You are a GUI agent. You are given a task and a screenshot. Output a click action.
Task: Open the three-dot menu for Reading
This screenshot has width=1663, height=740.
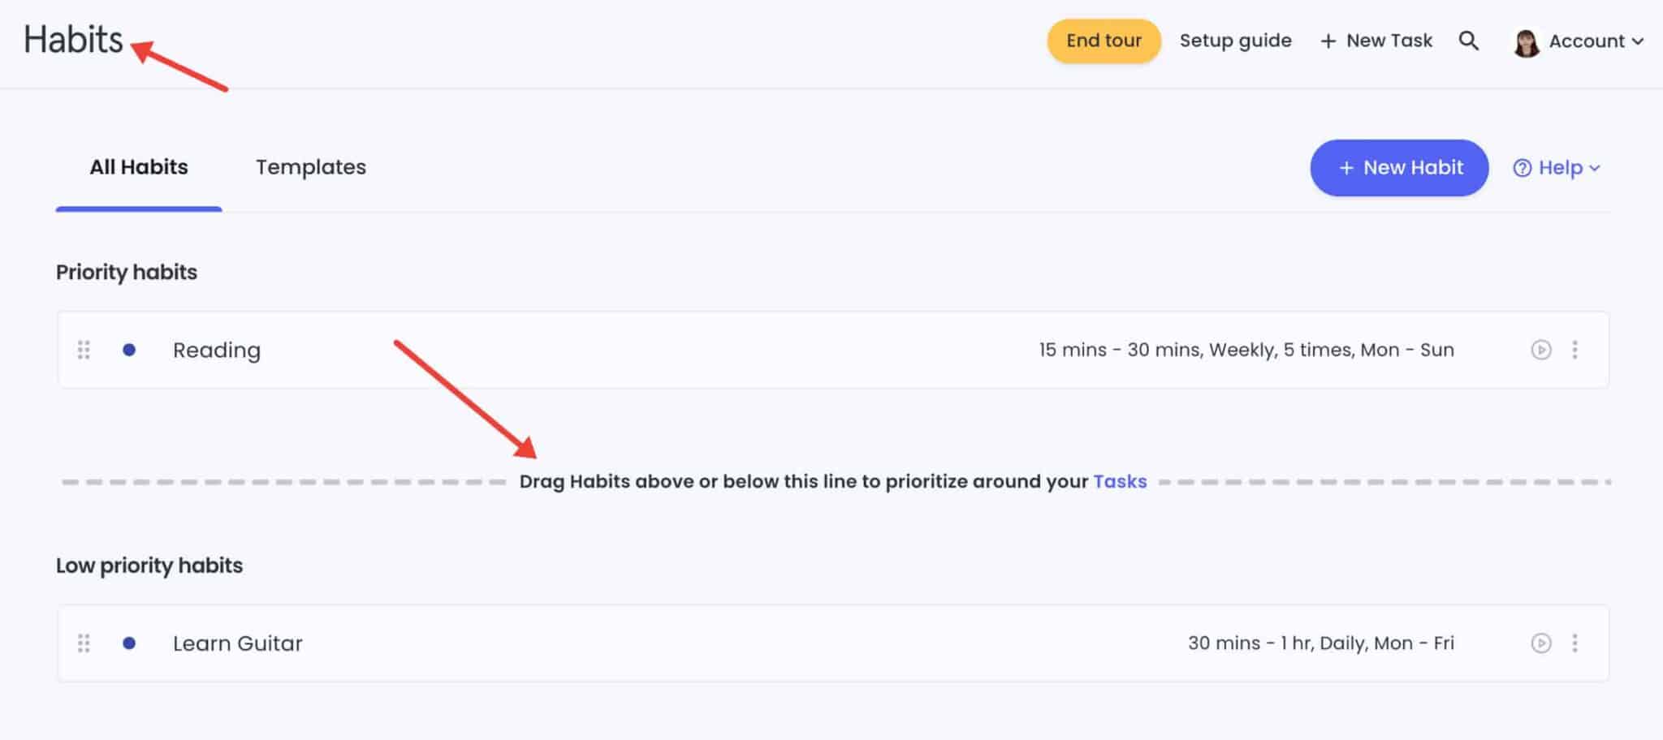[1576, 350]
